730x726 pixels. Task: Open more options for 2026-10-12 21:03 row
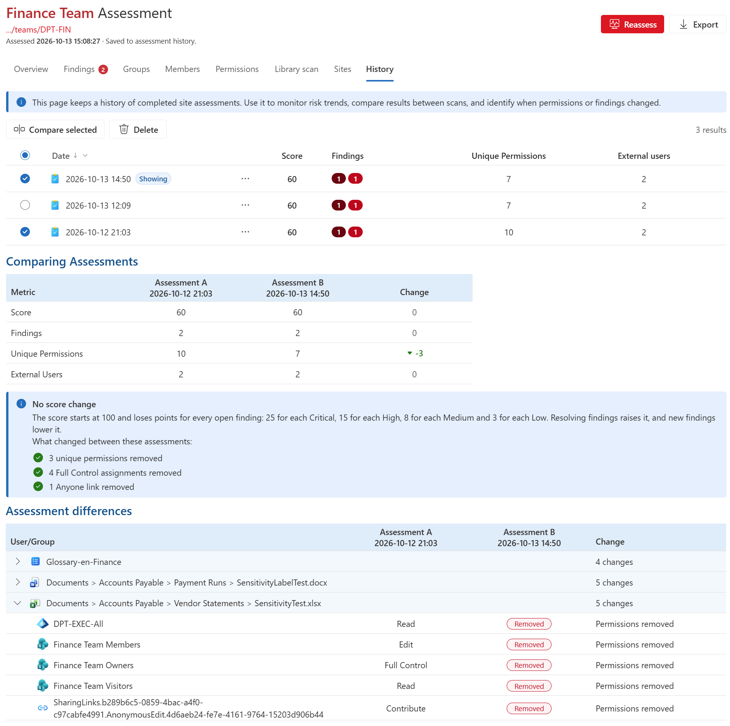coord(246,232)
